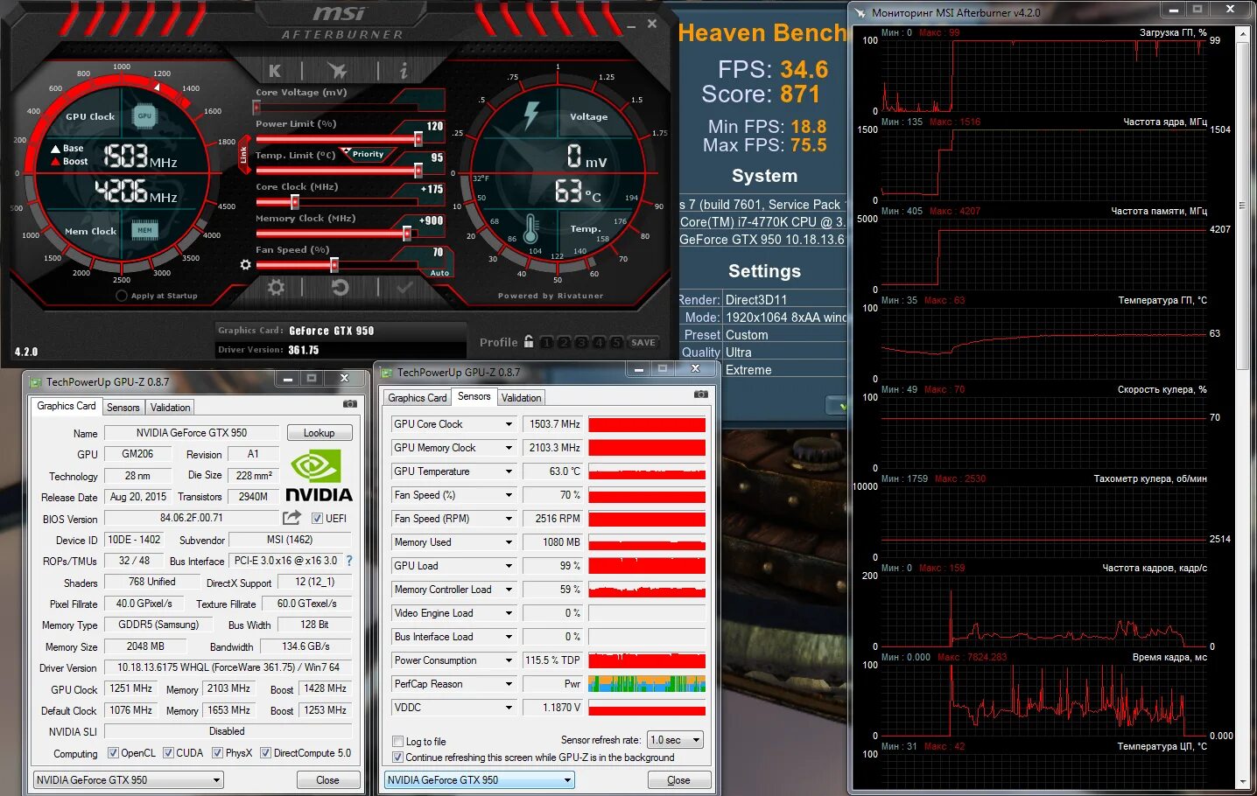The height and width of the screenshot is (796, 1257).
Task: Select Graphics Card tab in the window with Lookup
Action: 67,406
